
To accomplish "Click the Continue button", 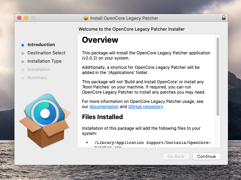I will pos(207,156).
